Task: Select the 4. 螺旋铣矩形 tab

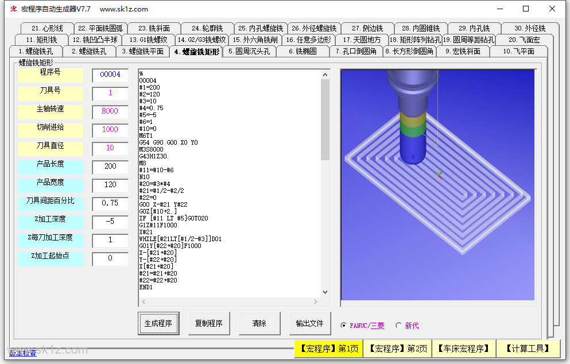Action: (196, 52)
